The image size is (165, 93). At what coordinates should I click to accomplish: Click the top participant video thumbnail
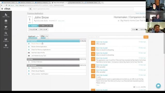[x=155, y=5]
